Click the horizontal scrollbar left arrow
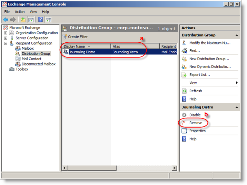 tap(65, 168)
